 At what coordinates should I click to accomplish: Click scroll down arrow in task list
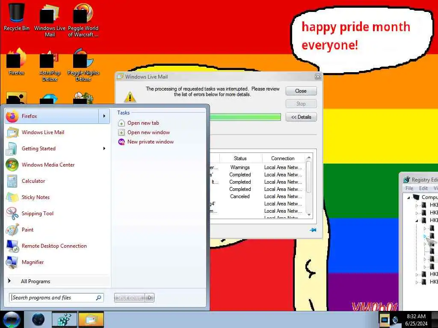click(309, 215)
